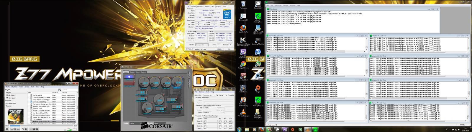
Task: Click the VLC playlist vertical scrollbar
Action: pyautogui.click(x=77, y=107)
